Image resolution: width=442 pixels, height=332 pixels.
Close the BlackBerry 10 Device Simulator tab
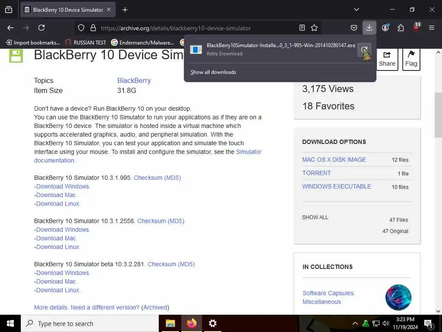[x=109, y=10]
